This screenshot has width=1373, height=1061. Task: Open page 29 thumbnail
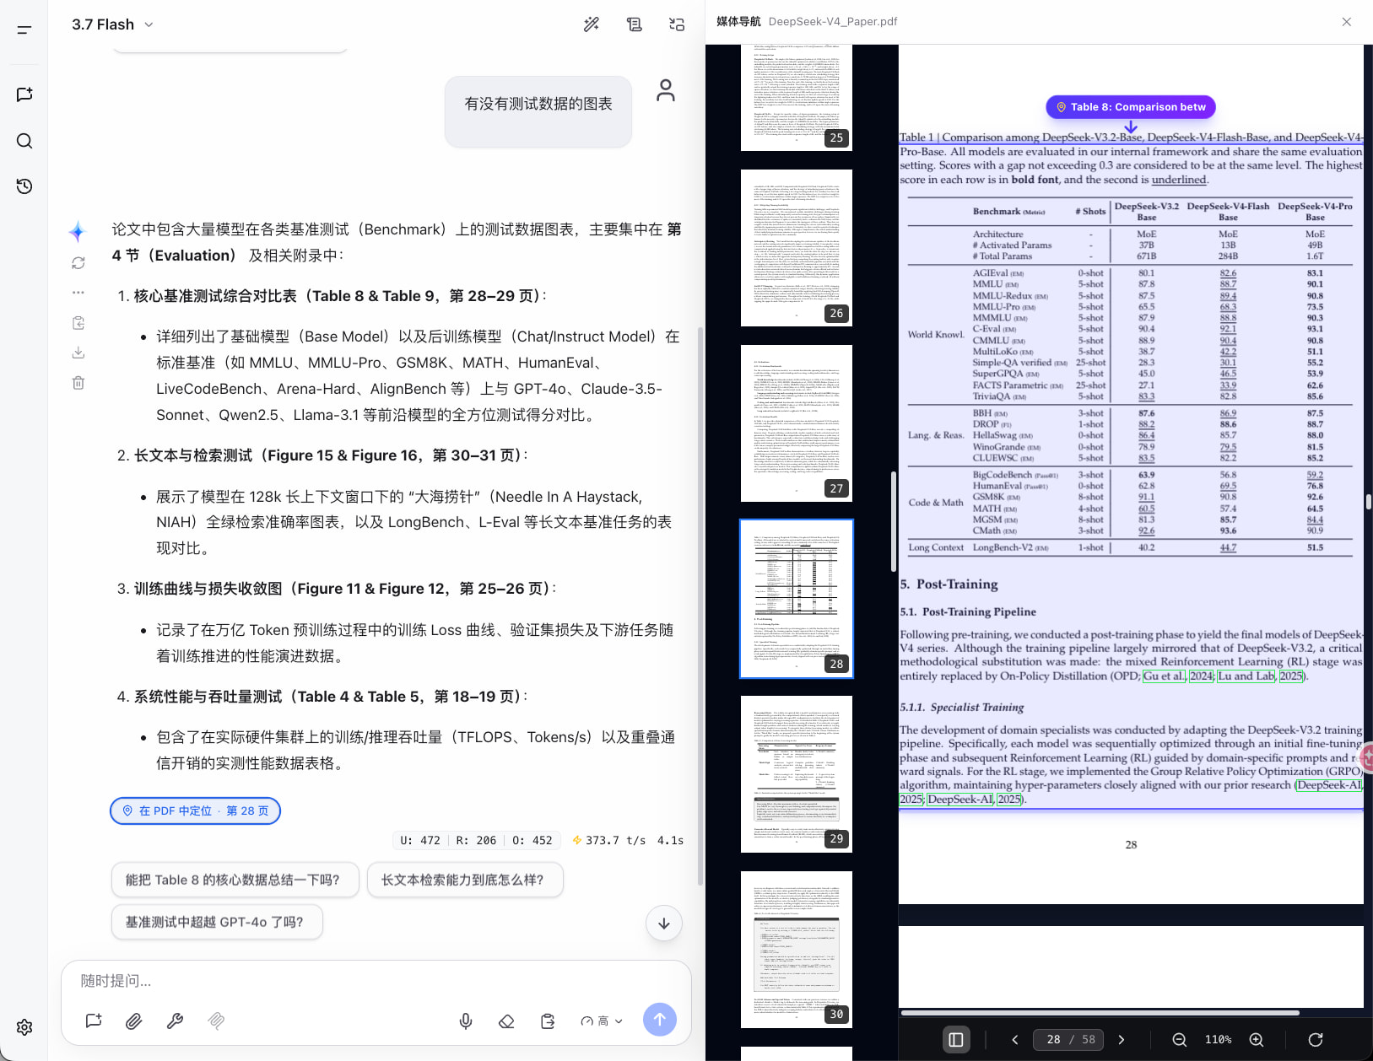[797, 774]
